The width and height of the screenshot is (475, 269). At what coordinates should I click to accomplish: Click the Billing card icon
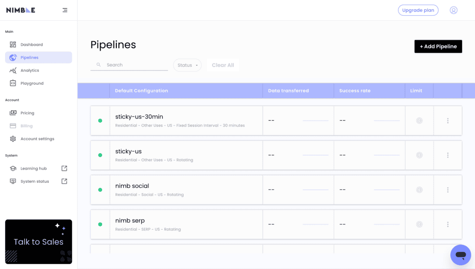click(x=13, y=126)
